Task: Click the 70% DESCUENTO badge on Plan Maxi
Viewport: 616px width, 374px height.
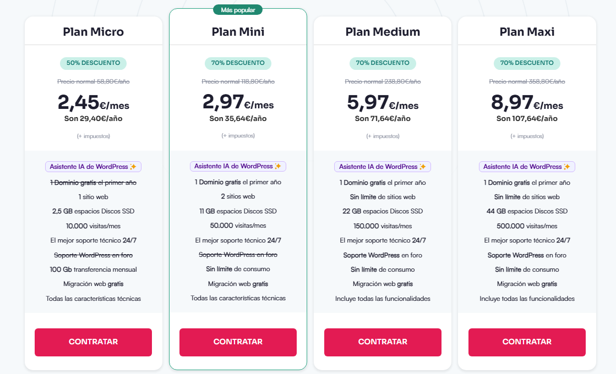Action: pos(527,63)
